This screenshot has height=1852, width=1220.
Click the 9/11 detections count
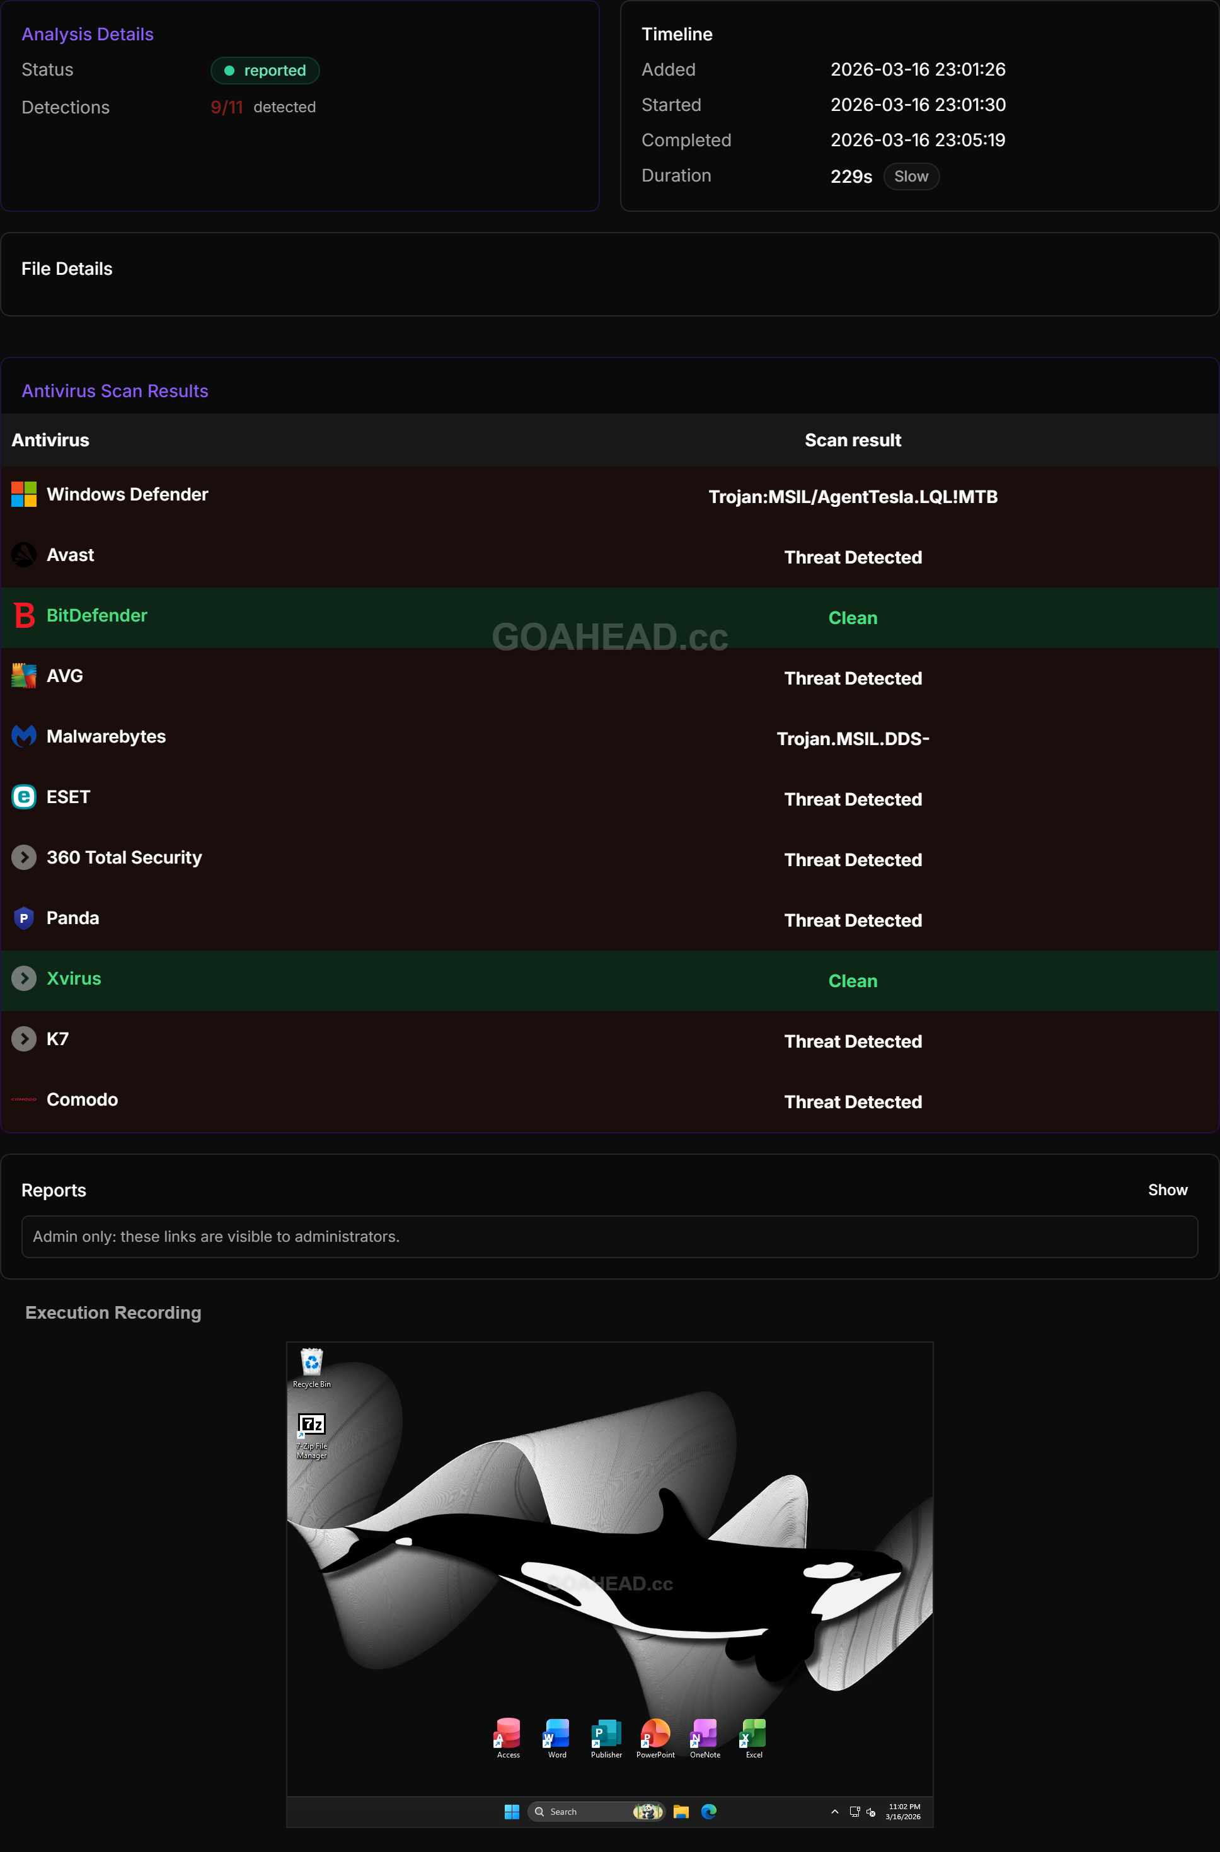pyautogui.click(x=226, y=107)
